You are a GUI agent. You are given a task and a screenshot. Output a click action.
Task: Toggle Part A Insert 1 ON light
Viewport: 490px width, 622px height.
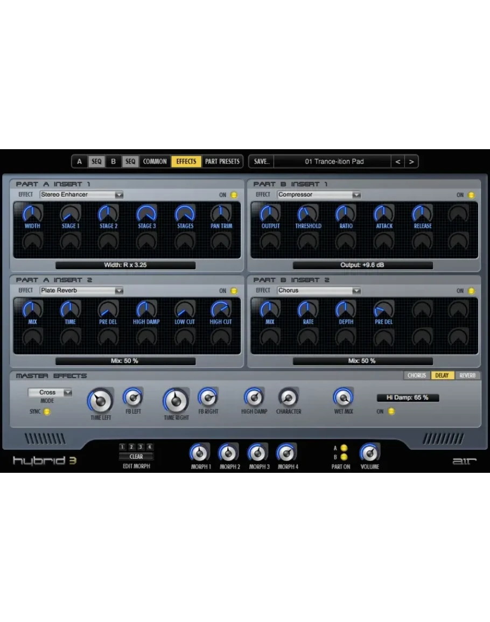point(234,195)
